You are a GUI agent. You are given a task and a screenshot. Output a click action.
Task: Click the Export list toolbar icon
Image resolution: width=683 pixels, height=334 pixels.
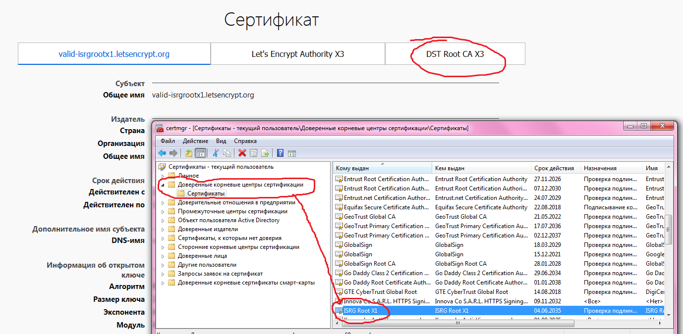tap(265, 153)
